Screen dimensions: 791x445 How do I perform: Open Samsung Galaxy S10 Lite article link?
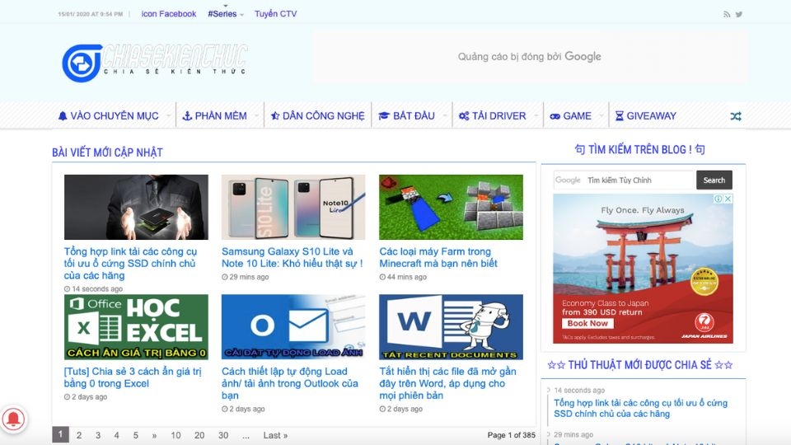(292, 257)
